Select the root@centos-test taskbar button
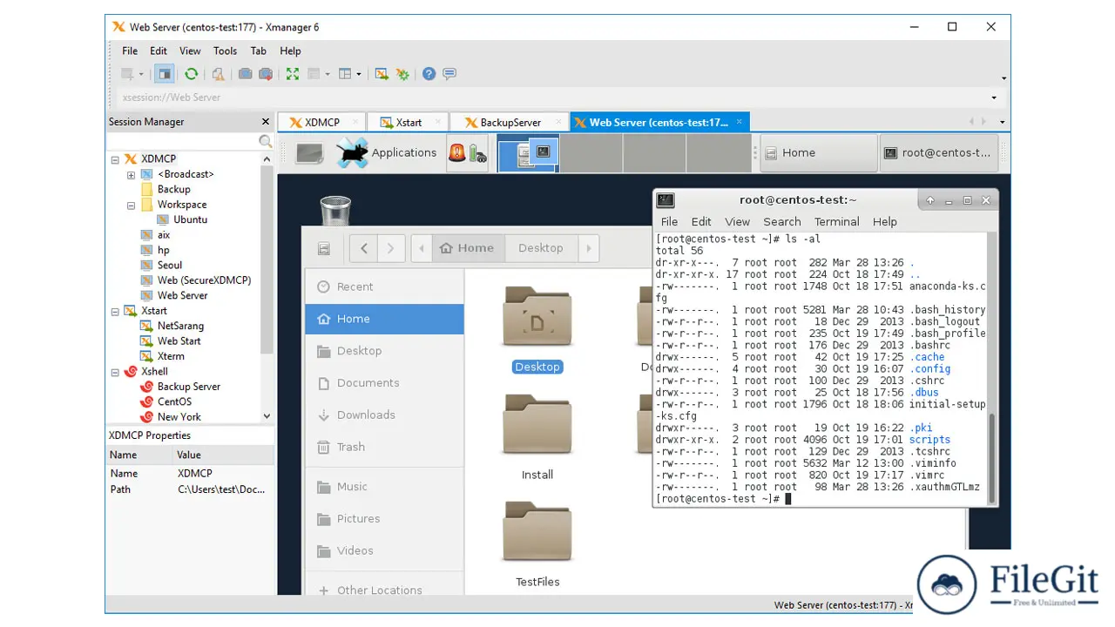 pos(938,152)
